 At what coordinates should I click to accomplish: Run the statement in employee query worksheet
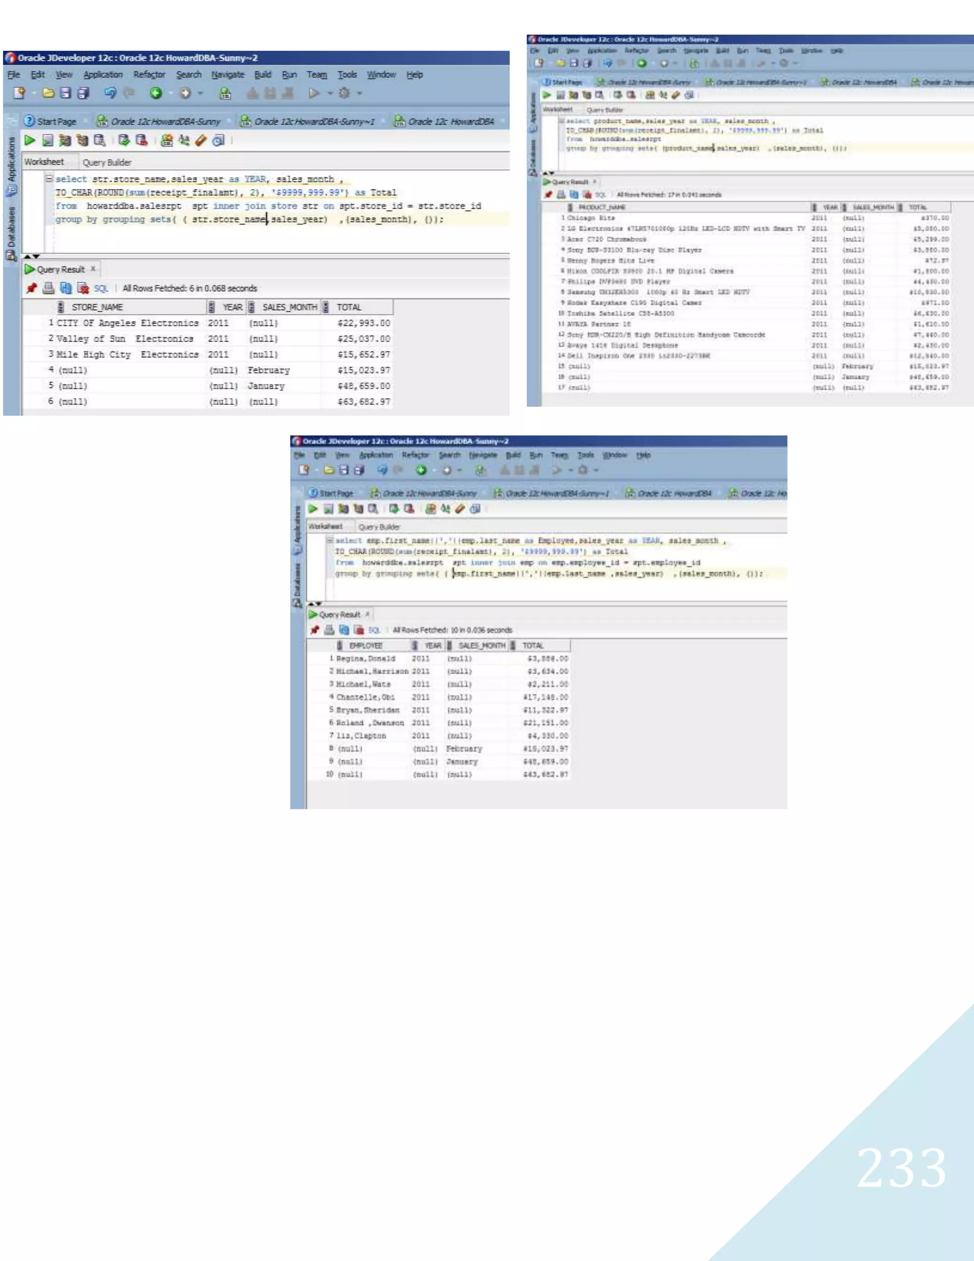point(313,509)
